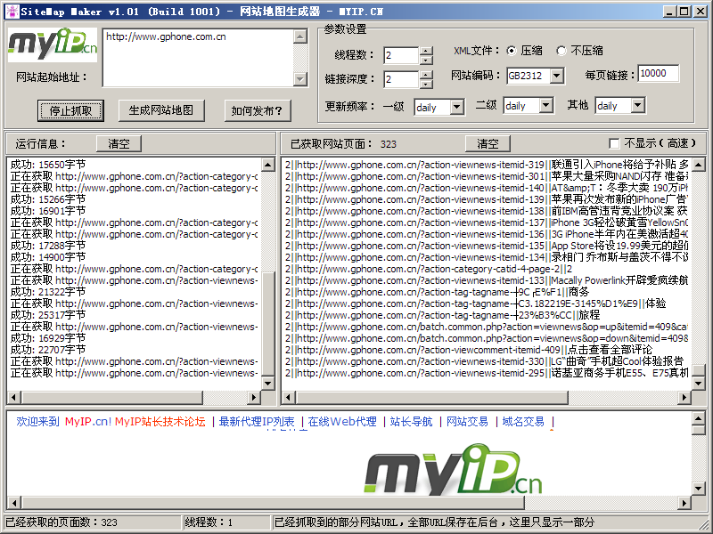Viewport: 713px width, 534px height.
Task: Open the 域名交易 link
Action: point(523,422)
